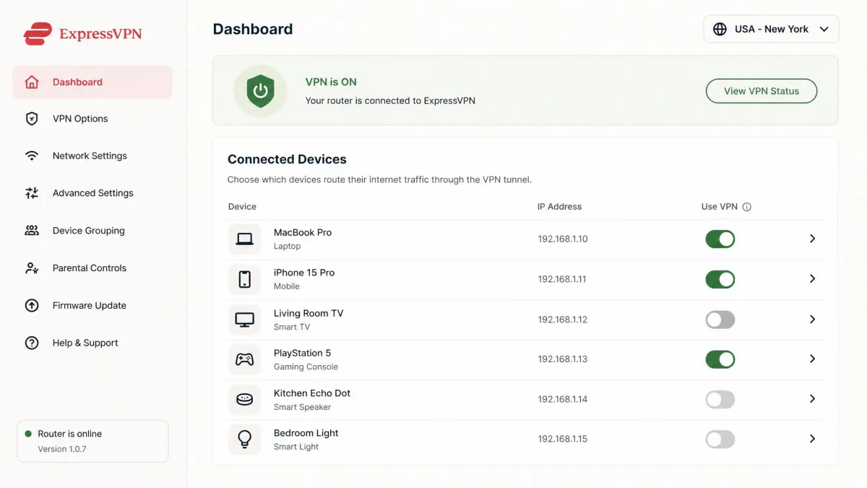
Task: Click the Router is online status text
Action: click(x=70, y=434)
